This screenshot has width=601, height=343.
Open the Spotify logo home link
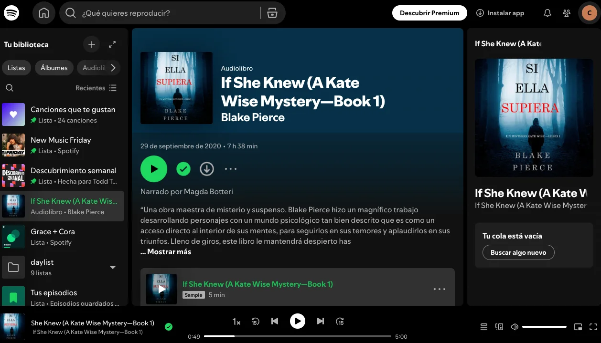pos(11,13)
